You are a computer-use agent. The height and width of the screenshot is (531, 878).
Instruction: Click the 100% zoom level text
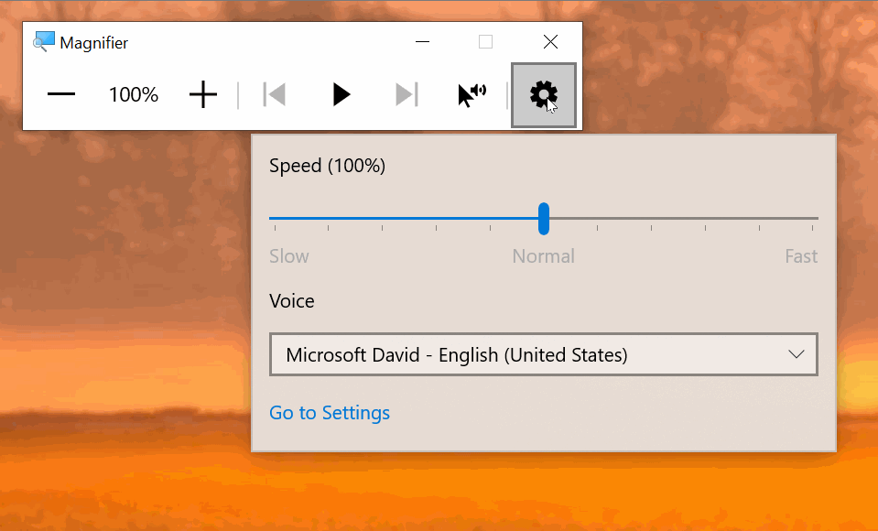[x=134, y=94]
